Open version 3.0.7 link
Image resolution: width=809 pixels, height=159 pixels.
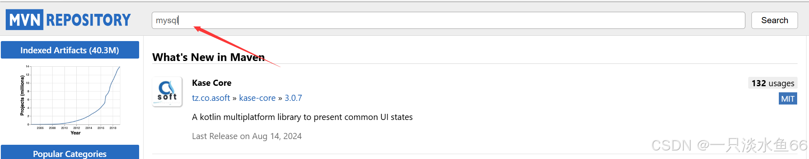[x=293, y=98]
